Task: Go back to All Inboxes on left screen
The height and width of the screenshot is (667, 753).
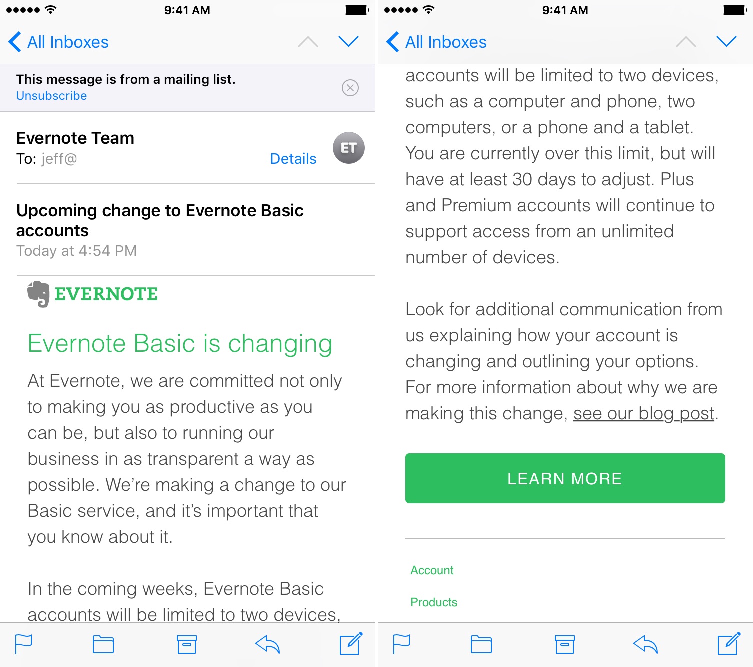Action: coord(59,42)
